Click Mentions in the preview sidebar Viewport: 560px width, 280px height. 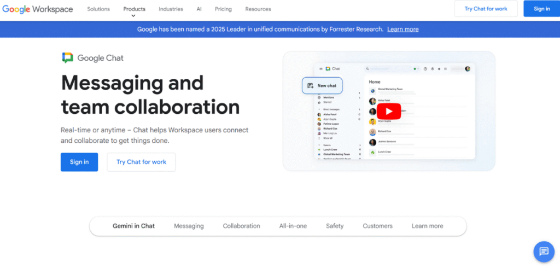click(329, 97)
